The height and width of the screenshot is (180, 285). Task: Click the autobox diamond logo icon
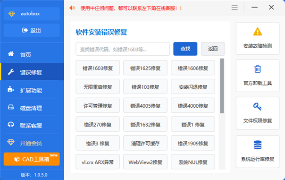pyautogui.click(x=12, y=14)
